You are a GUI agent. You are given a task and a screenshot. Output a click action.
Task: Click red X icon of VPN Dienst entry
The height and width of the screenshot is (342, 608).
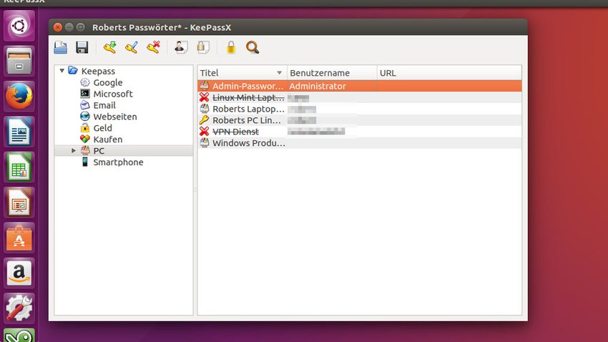(x=205, y=132)
